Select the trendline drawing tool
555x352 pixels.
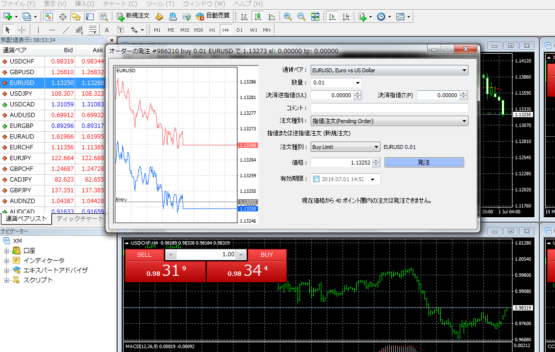click(x=66, y=30)
